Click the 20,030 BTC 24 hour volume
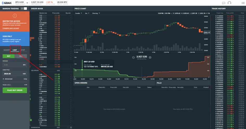246x129 pixels. [62, 2]
